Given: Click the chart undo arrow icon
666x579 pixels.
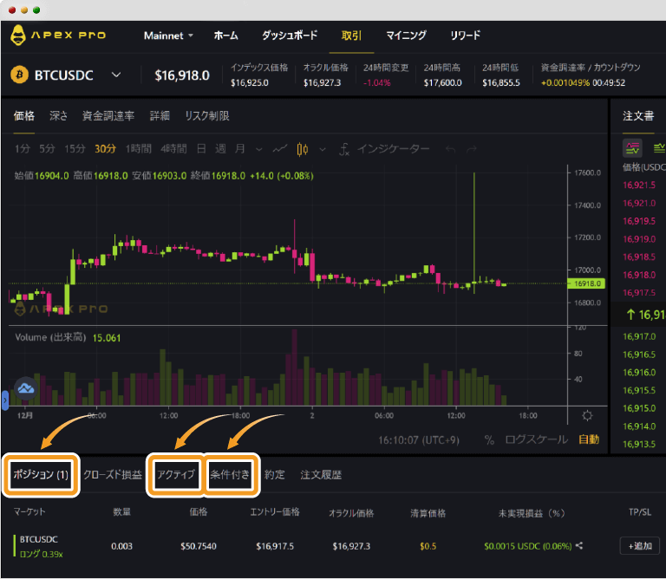Looking at the screenshot, I should click(x=449, y=149).
